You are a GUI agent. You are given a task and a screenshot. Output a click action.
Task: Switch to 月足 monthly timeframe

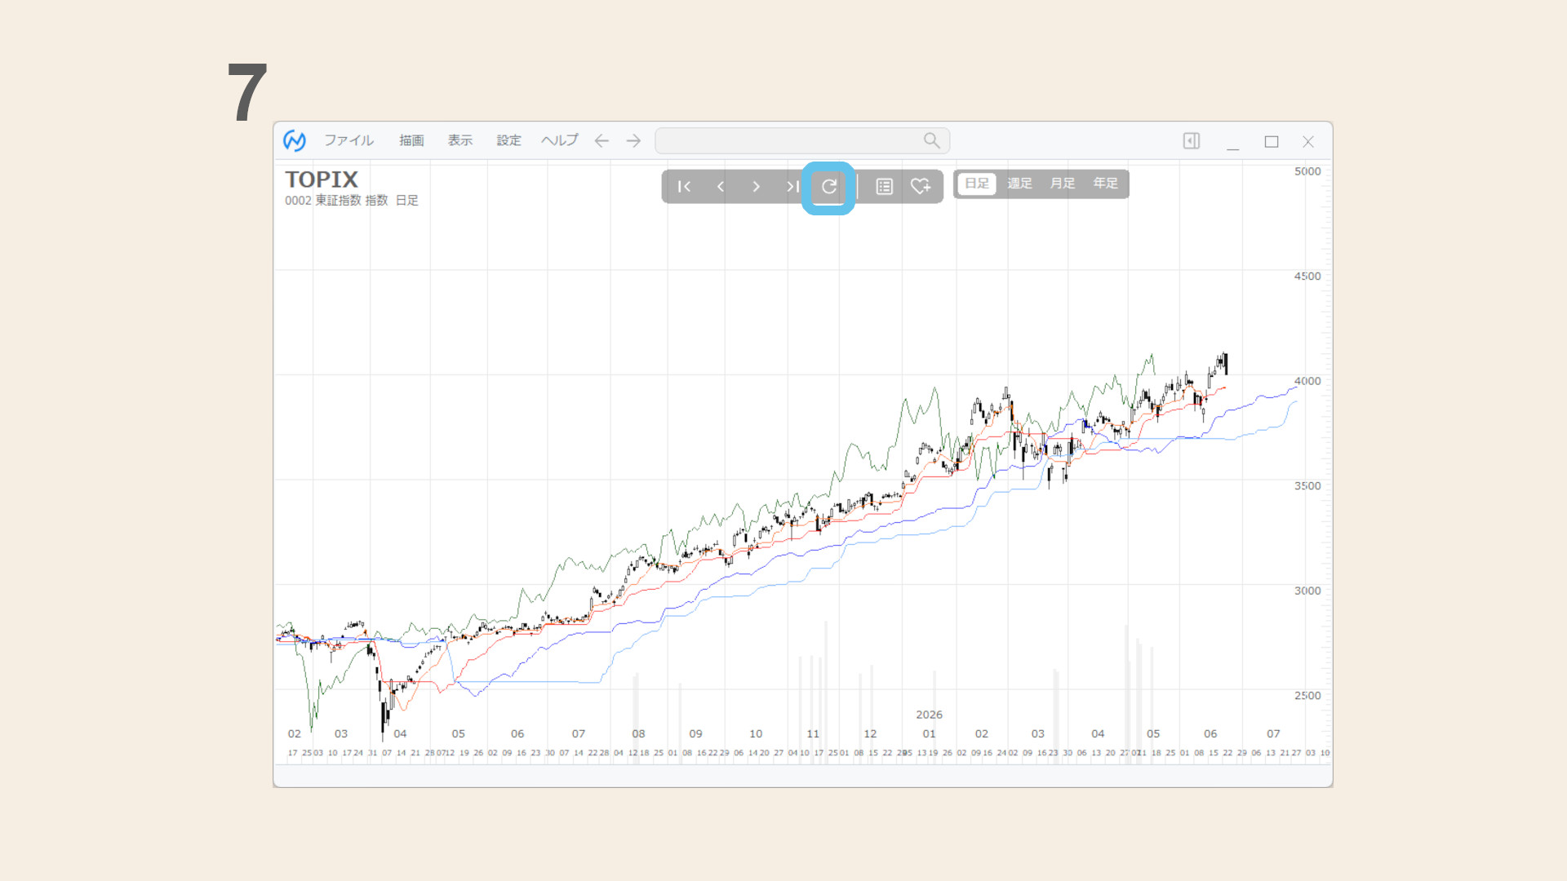pos(1062,184)
